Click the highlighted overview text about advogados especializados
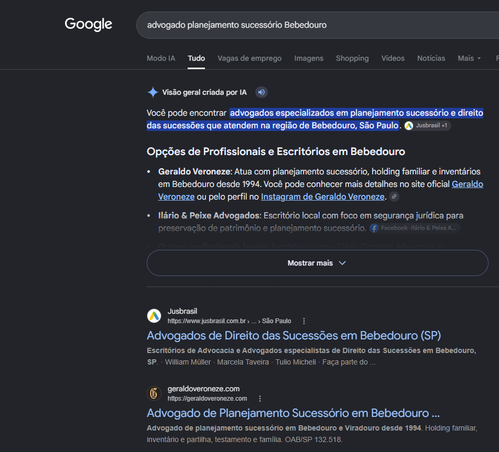499x452 pixels. (x=315, y=119)
